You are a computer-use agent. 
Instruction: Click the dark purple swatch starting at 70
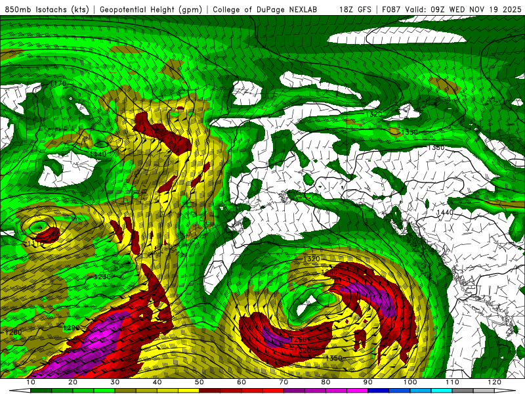click(294, 391)
